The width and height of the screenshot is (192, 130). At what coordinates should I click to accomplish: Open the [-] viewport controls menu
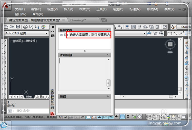[x=12, y=41]
